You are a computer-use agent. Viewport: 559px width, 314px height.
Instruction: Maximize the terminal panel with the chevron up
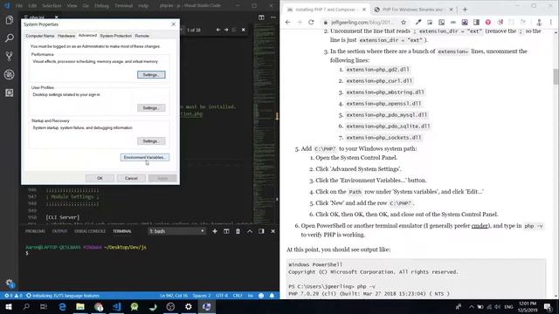pos(250,231)
